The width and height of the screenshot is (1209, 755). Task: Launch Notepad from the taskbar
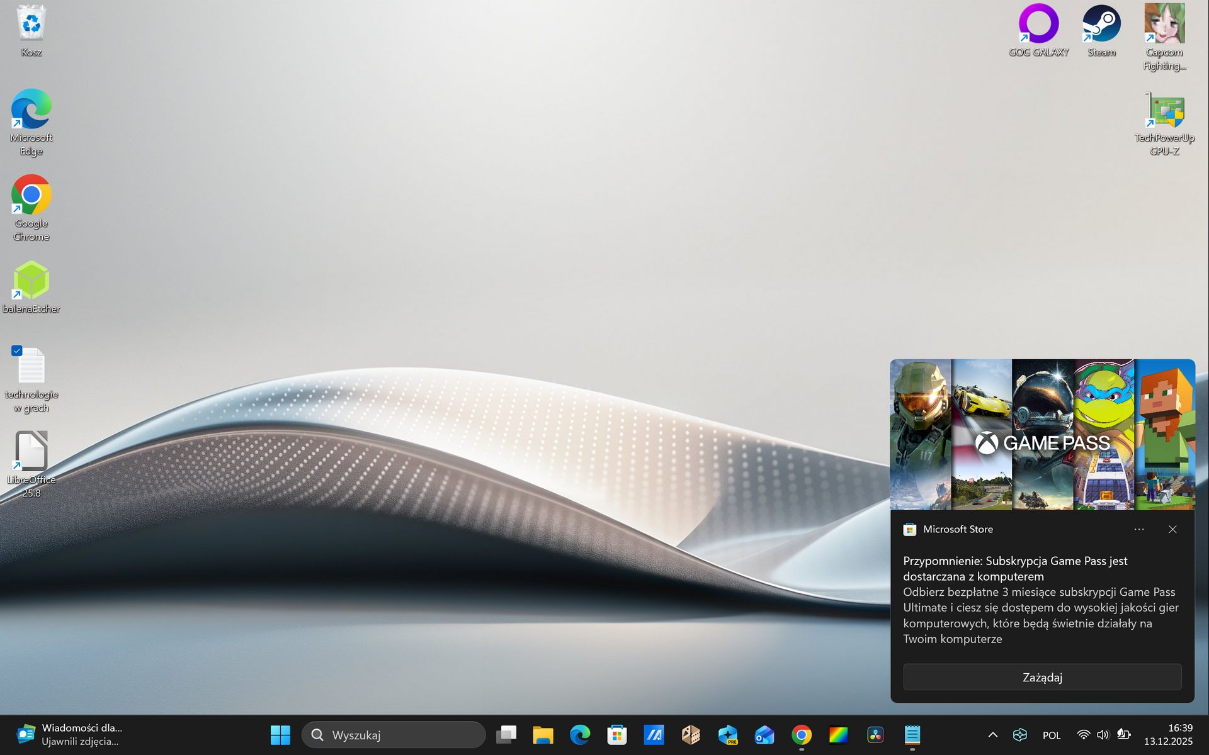[912, 734]
